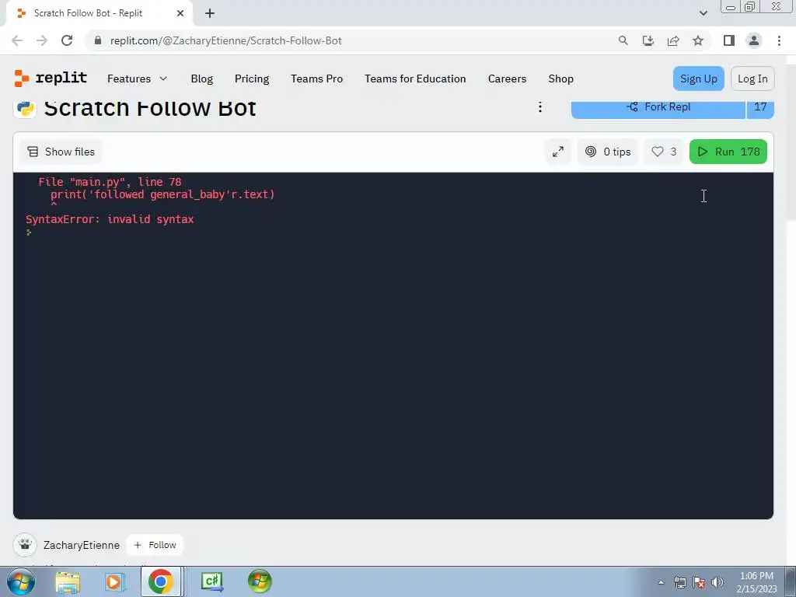Click the lock site info icon
796x597 pixels.
point(98,40)
